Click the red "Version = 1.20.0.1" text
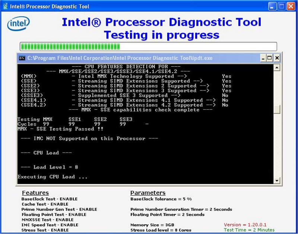This screenshot has width=298, height=234. coord(245,225)
